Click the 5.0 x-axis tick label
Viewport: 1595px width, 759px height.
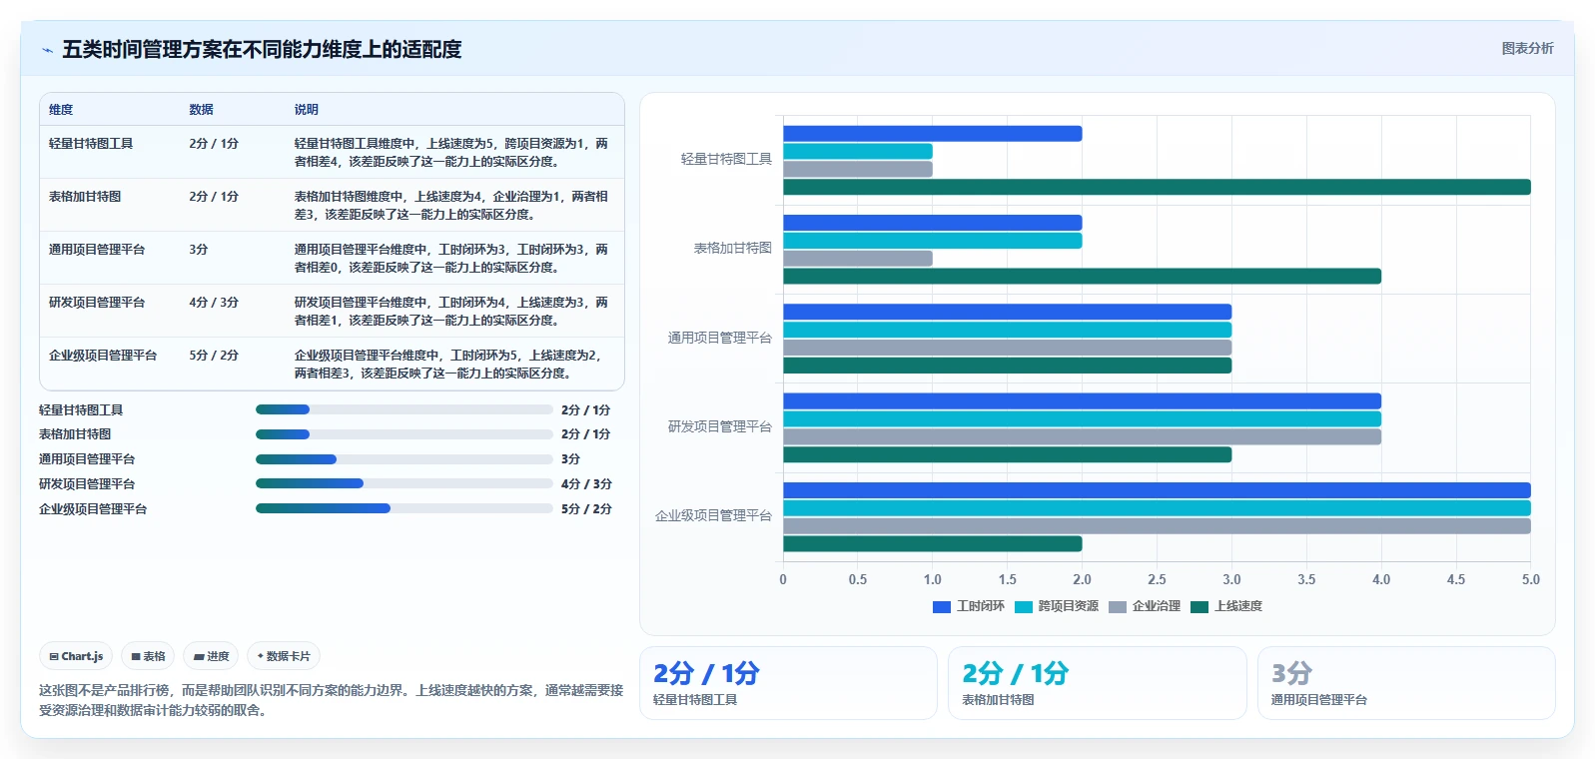(x=1531, y=579)
